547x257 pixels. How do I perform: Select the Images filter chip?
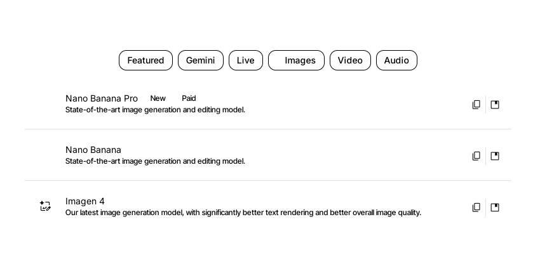click(296, 60)
